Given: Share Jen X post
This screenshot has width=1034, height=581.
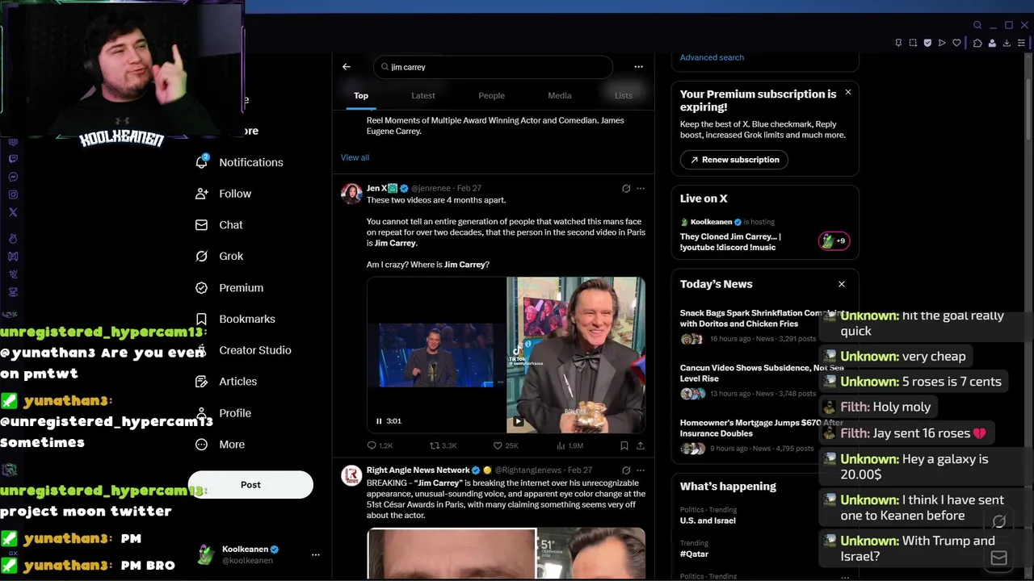Looking at the screenshot, I should click(x=641, y=445).
